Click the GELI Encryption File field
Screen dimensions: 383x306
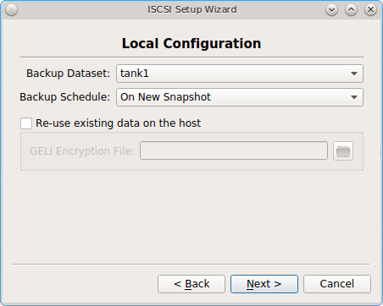click(234, 150)
